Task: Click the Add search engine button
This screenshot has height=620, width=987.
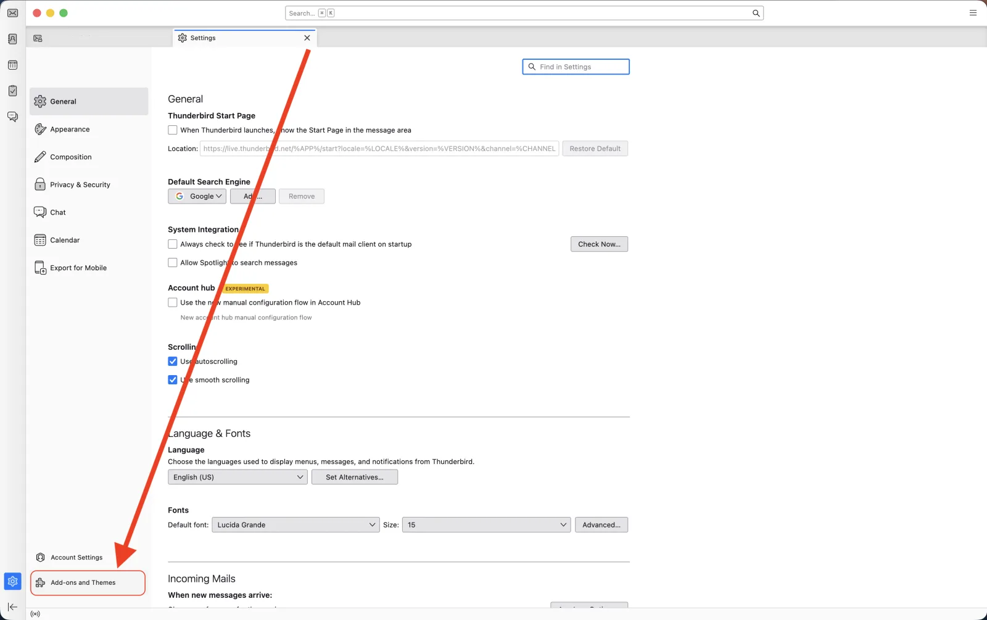Action: pyautogui.click(x=253, y=196)
